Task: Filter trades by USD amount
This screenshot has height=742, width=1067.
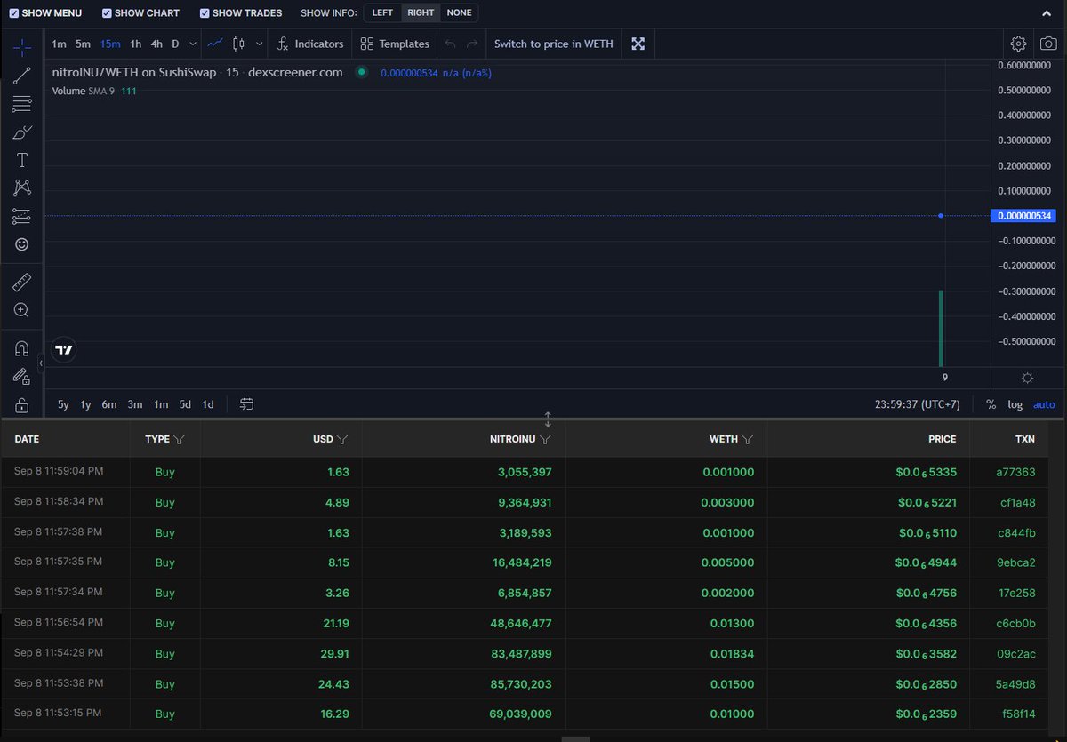Action: click(342, 439)
